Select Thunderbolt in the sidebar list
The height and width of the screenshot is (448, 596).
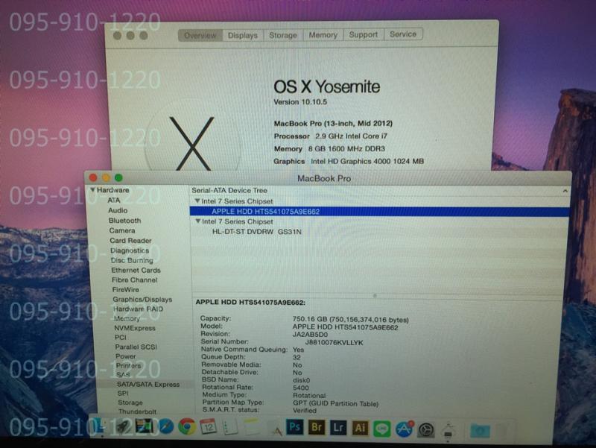click(137, 411)
